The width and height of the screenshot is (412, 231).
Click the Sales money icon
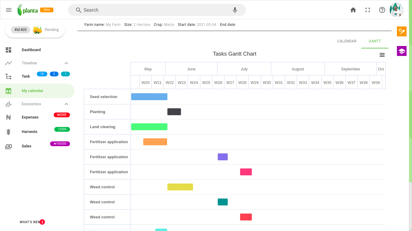click(8, 146)
